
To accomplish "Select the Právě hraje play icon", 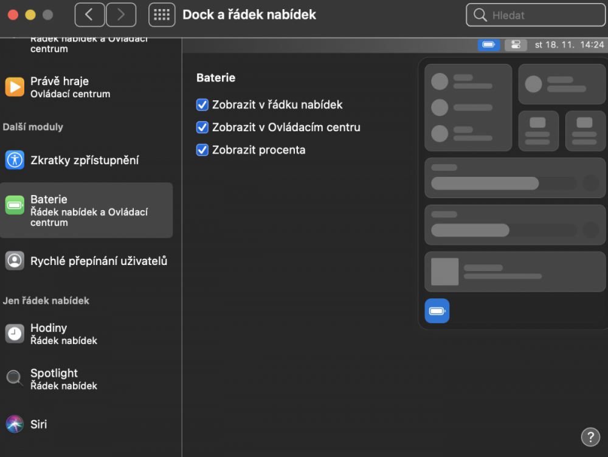I will click(x=15, y=87).
